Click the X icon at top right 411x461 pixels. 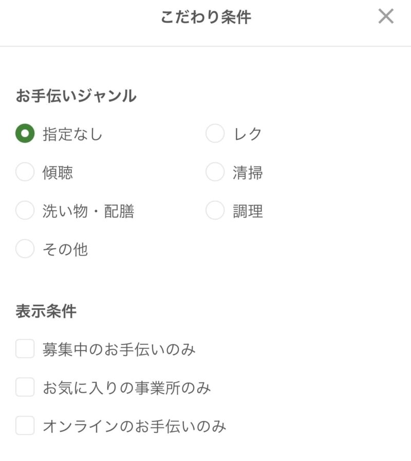(x=385, y=17)
